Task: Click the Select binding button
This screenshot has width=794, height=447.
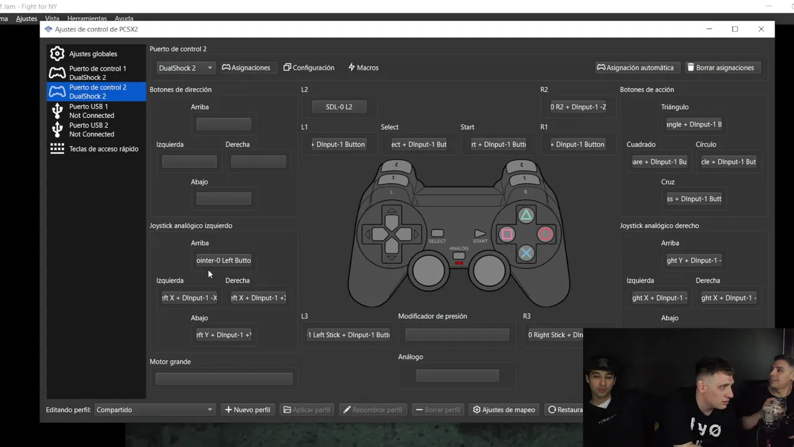Action: click(x=419, y=144)
